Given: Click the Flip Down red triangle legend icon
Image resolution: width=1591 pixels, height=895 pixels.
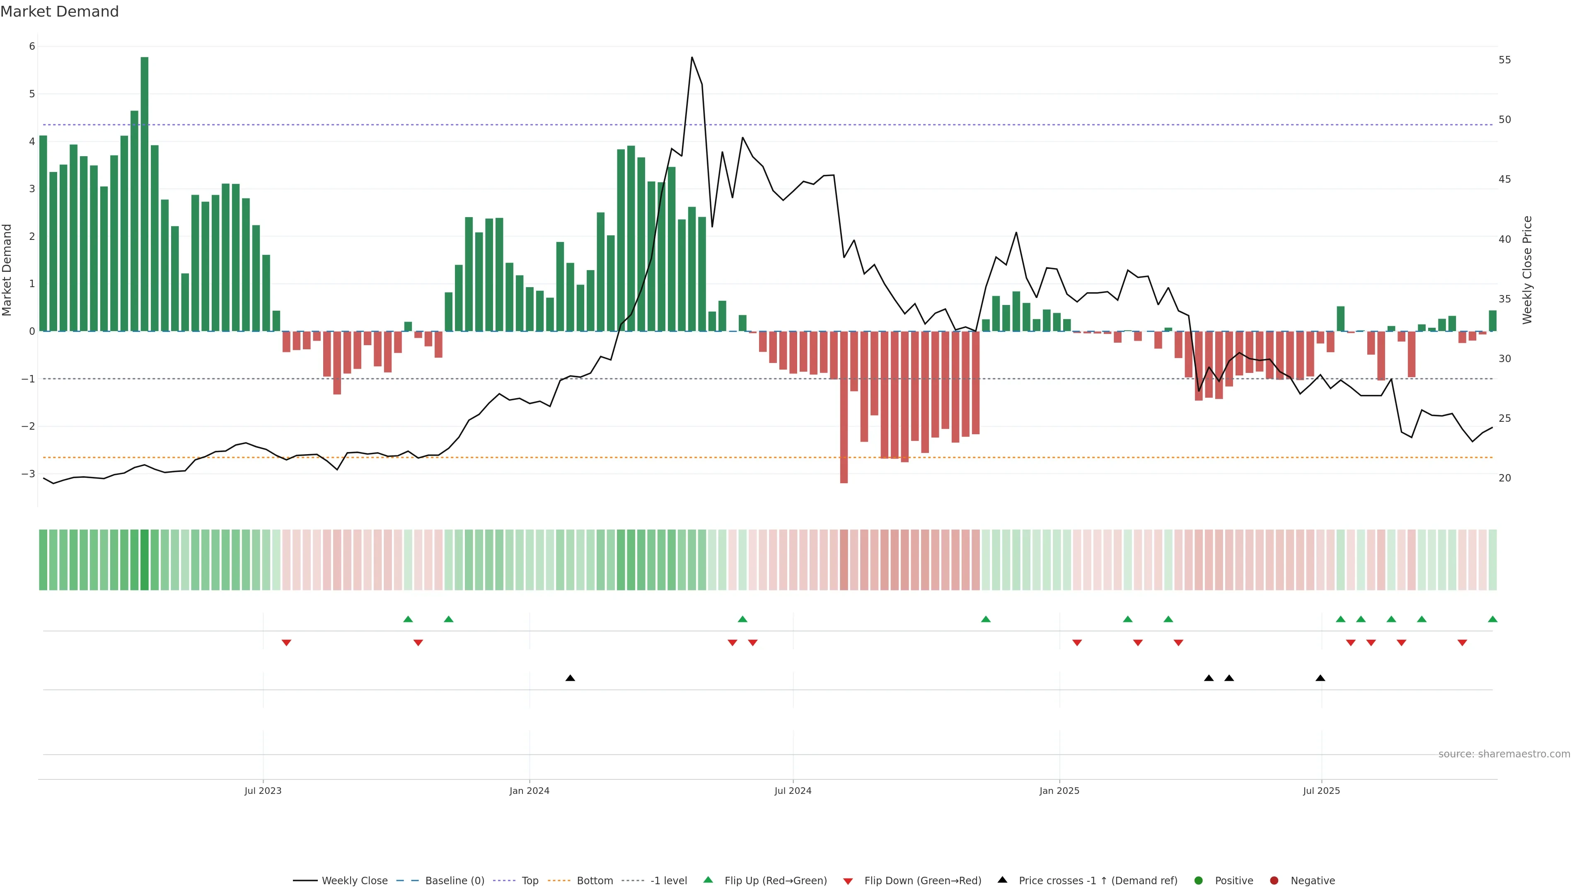Looking at the screenshot, I should [x=848, y=881].
